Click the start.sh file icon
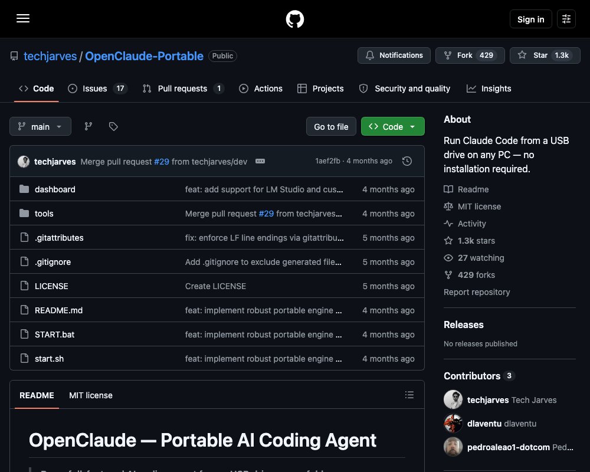Image resolution: width=590 pixels, height=472 pixels. click(x=24, y=358)
